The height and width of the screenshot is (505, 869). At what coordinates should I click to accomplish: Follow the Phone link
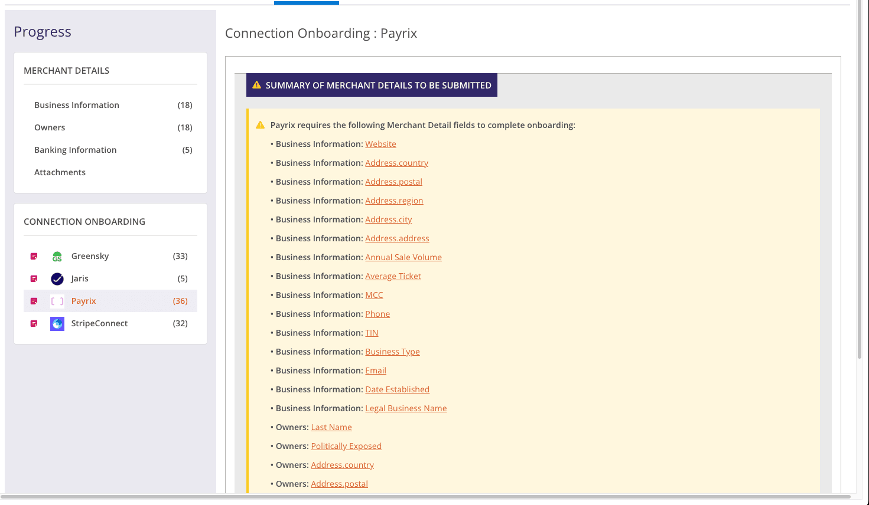click(377, 314)
